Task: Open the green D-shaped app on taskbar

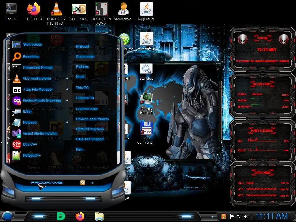Action: 61,216
